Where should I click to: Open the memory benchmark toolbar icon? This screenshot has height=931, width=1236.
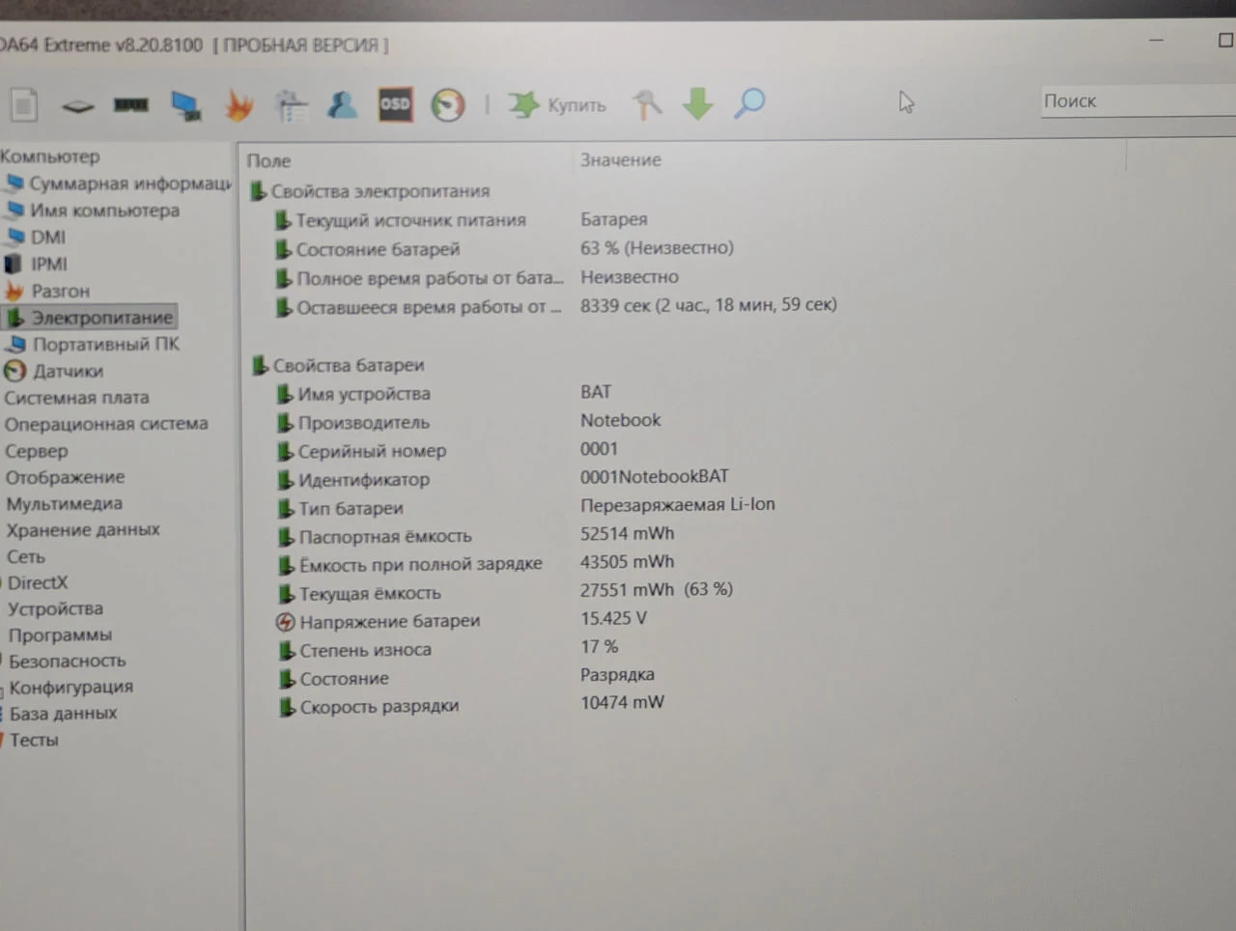point(131,104)
